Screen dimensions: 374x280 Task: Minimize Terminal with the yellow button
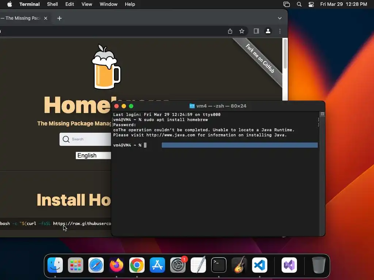pyautogui.click(x=124, y=106)
